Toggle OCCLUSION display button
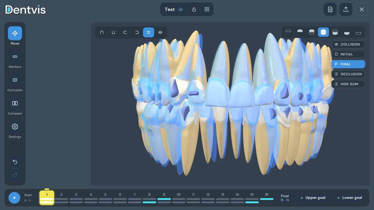The image size is (374, 210). pos(348,74)
